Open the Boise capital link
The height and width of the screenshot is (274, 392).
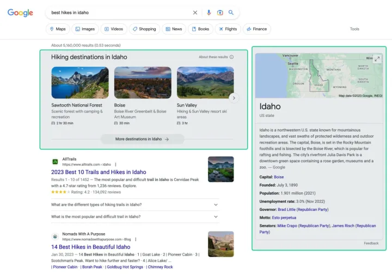click(x=279, y=177)
